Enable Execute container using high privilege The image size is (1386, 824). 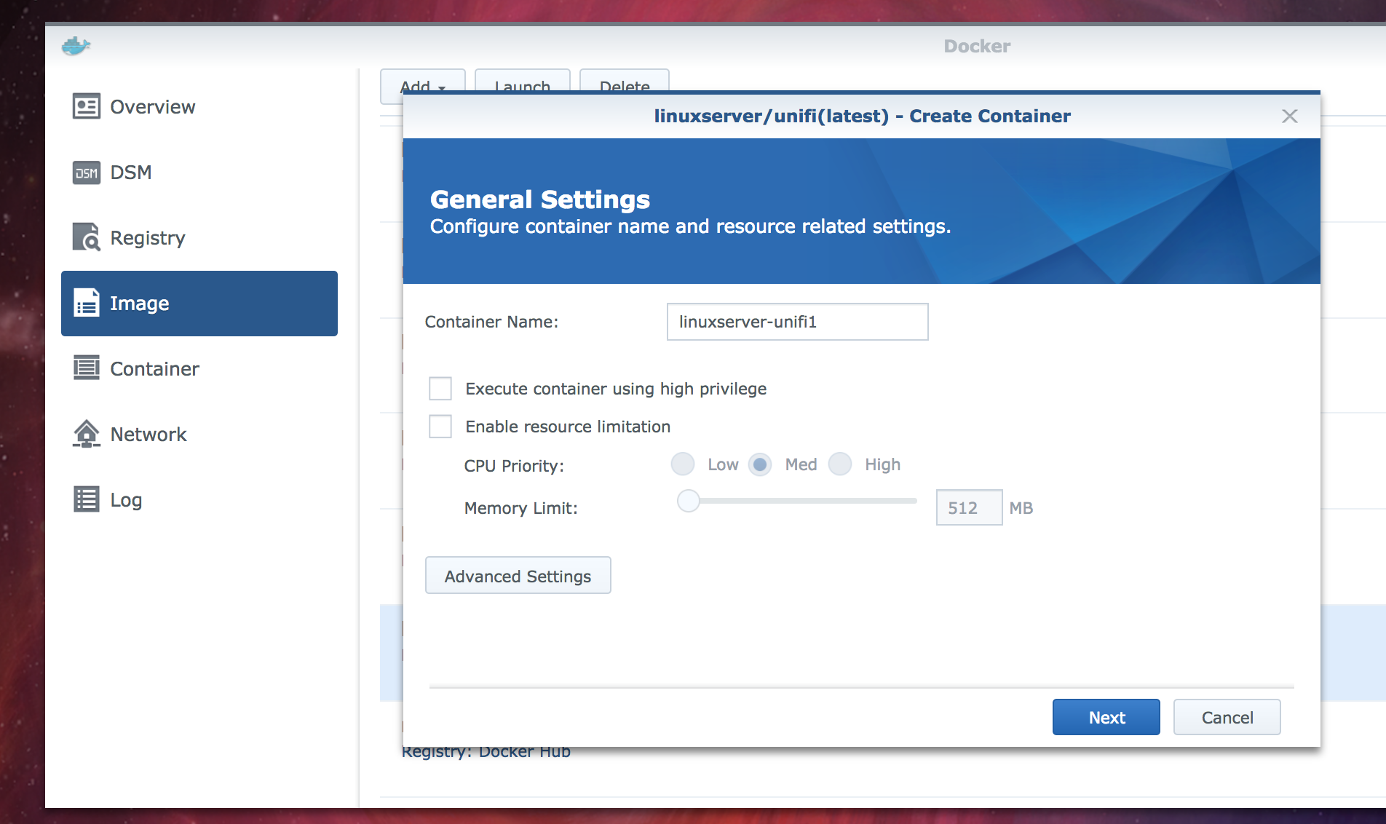tap(440, 389)
